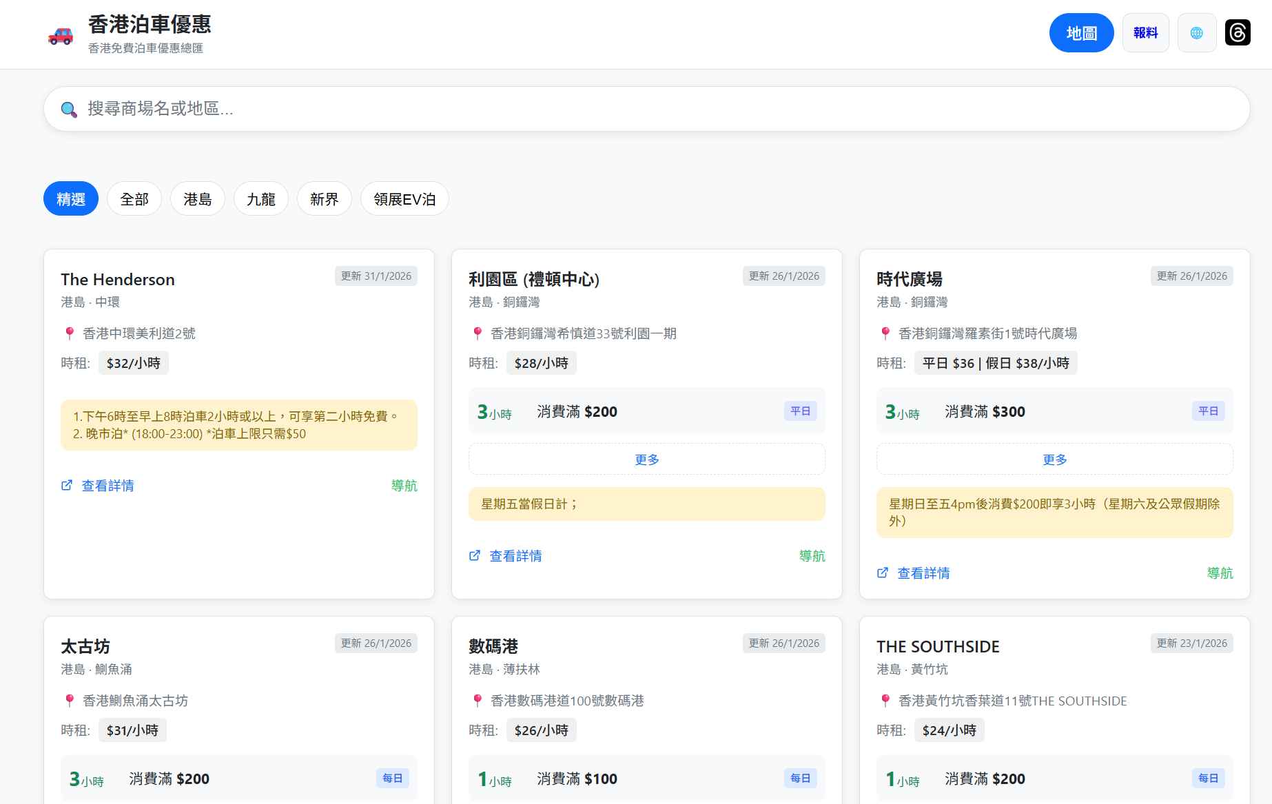The width and height of the screenshot is (1272, 804).
Task: Select the 領展EV泊 filter chip
Action: click(x=404, y=199)
